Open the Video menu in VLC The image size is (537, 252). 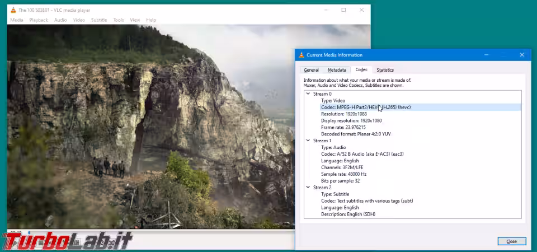pos(79,20)
